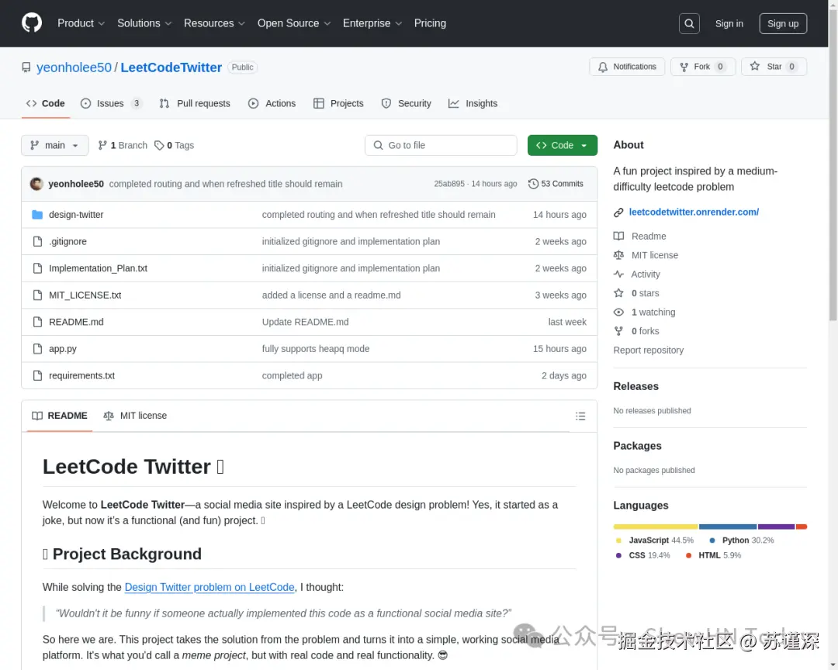Open 'Update README.md' commit message
This screenshot has width=838, height=670.
[x=305, y=322]
